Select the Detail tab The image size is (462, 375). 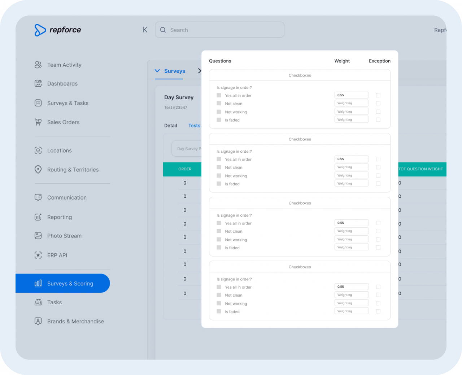coord(170,126)
